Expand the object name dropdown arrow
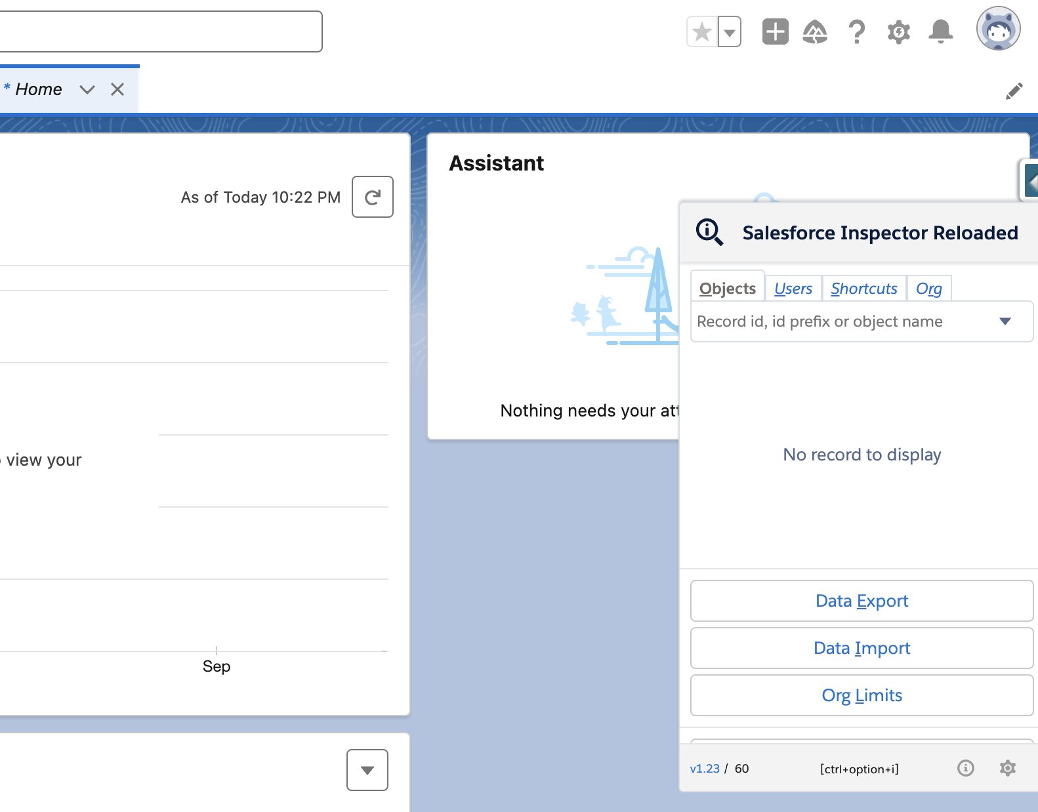Image resolution: width=1038 pixels, height=812 pixels. [x=1005, y=321]
